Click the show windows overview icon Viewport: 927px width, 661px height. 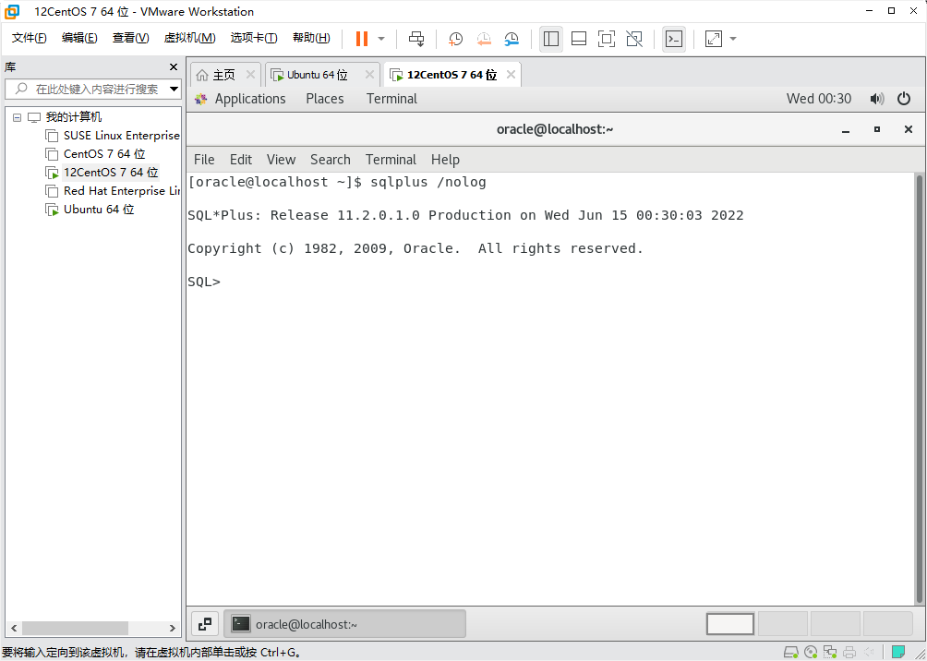[x=205, y=624]
